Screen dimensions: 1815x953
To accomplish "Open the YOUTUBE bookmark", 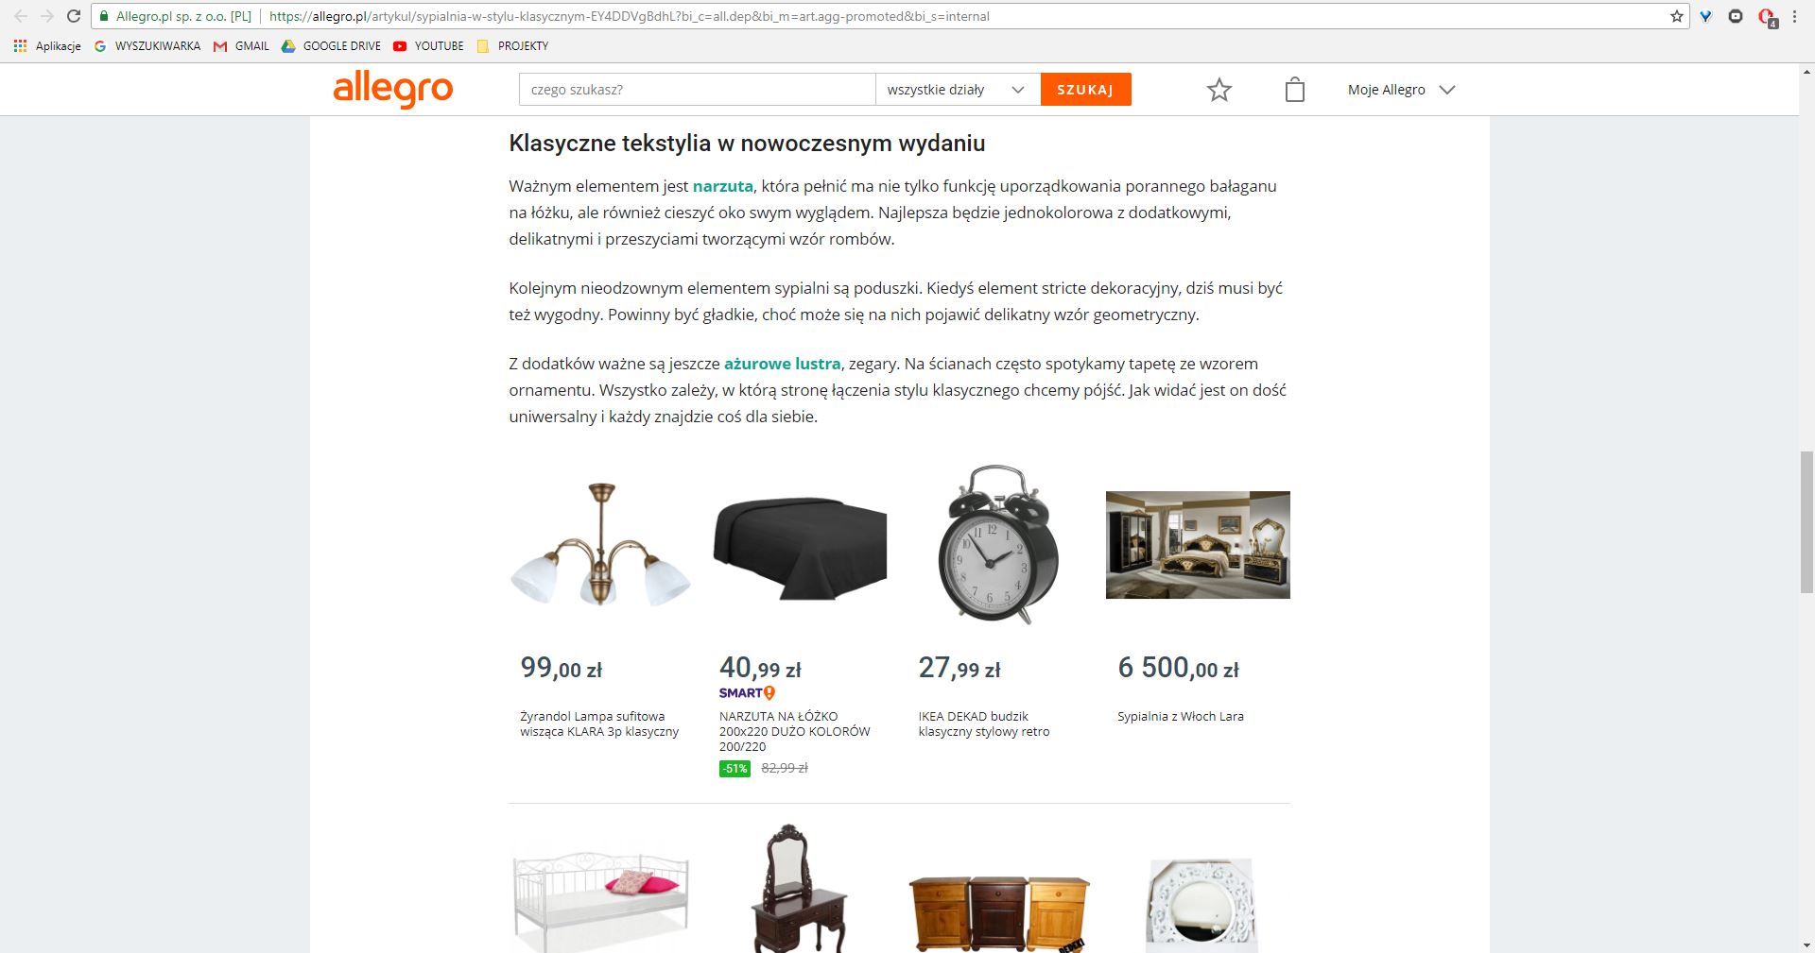I will pyautogui.click(x=428, y=45).
